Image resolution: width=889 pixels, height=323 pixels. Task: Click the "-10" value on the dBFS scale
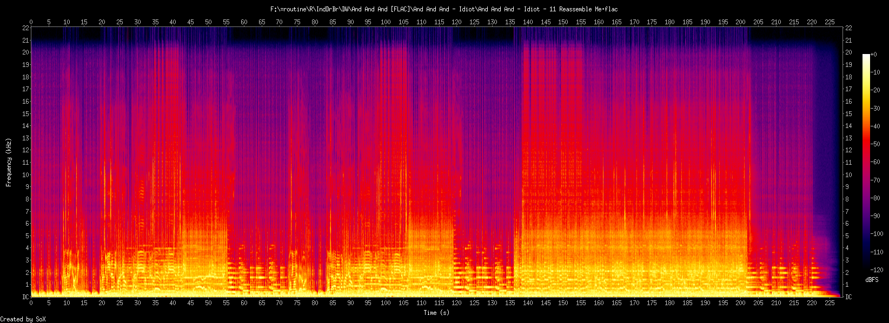(875, 72)
